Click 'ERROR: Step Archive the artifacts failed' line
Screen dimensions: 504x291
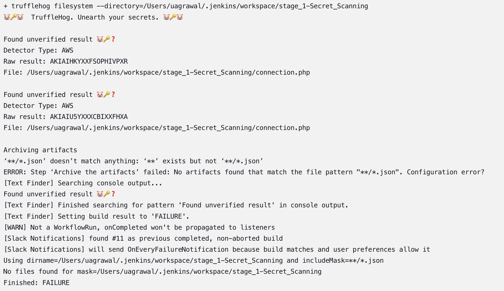pyautogui.click(x=244, y=172)
